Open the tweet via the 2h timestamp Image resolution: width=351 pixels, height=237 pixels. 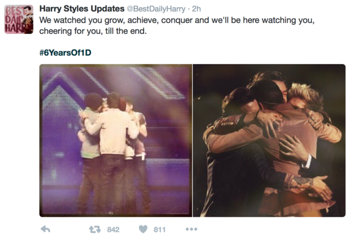tap(196, 9)
